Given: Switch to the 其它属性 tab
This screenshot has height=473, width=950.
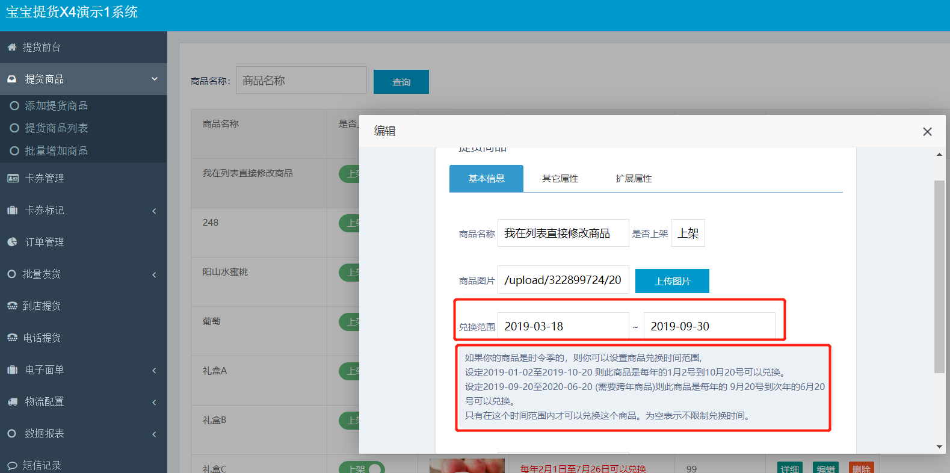Looking at the screenshot, I should 560,179.
